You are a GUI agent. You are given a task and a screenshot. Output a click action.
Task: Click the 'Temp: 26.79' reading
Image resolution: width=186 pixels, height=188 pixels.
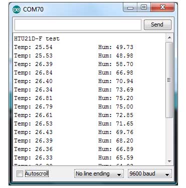[33, 106]
